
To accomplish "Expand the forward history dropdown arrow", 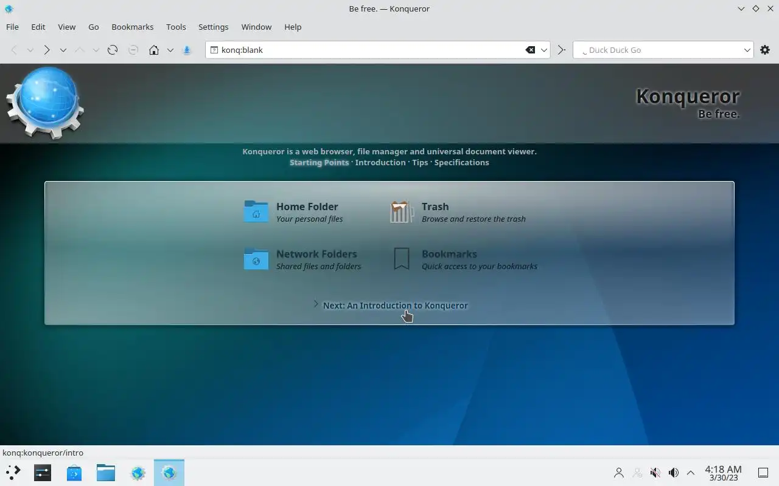I will (63, 50).
